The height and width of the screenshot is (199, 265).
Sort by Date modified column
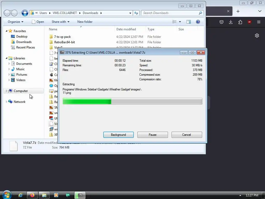(126, 29)
